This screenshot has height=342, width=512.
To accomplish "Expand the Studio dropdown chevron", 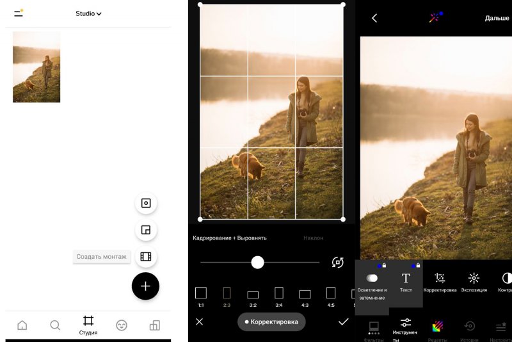I will click(x=99, y=13).
